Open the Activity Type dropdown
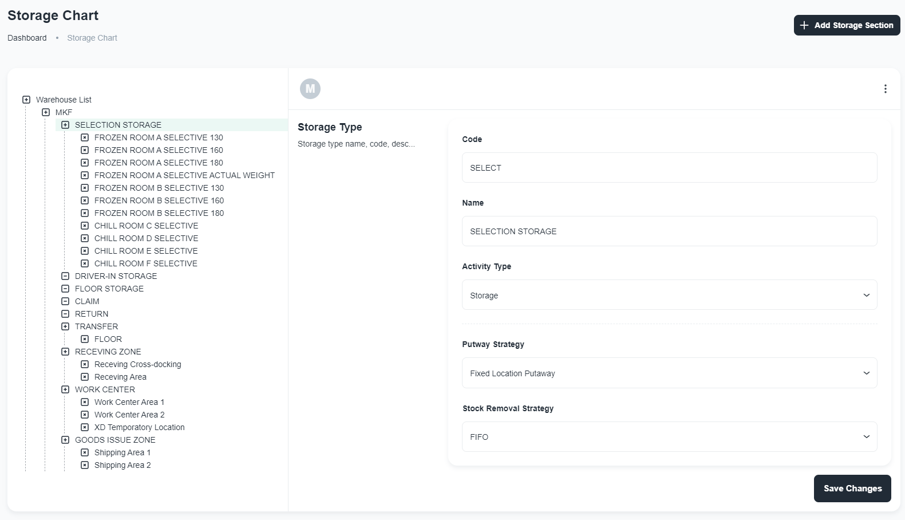This screenshot has width=905, height=520. click(669, 295)
